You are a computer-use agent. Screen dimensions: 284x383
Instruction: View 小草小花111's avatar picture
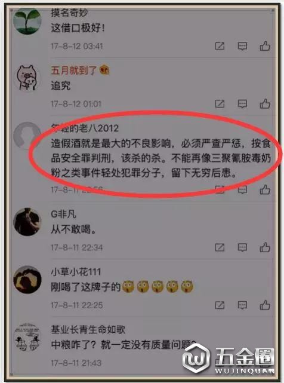[x=27, y=280]
